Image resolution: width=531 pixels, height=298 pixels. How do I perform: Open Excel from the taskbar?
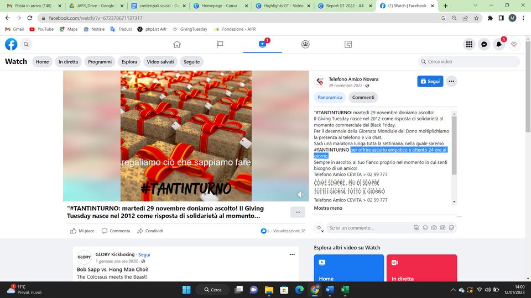[x=345, y=290]
